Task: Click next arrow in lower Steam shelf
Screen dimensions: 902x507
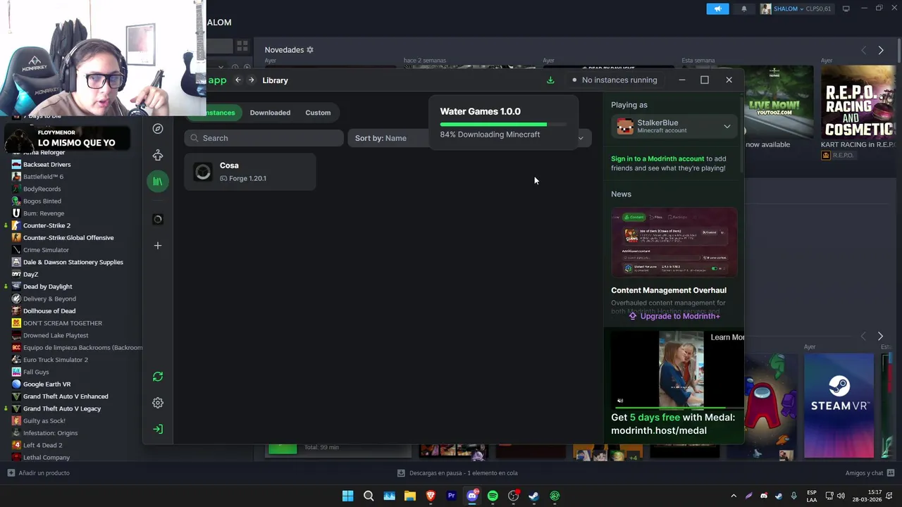Action: point(881,337)
